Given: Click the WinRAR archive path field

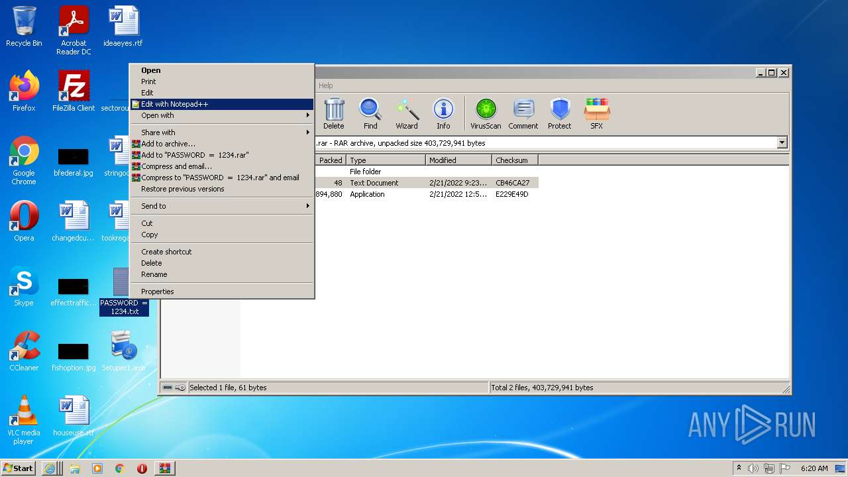Looking at the screenshot, I should pos(547,142).
